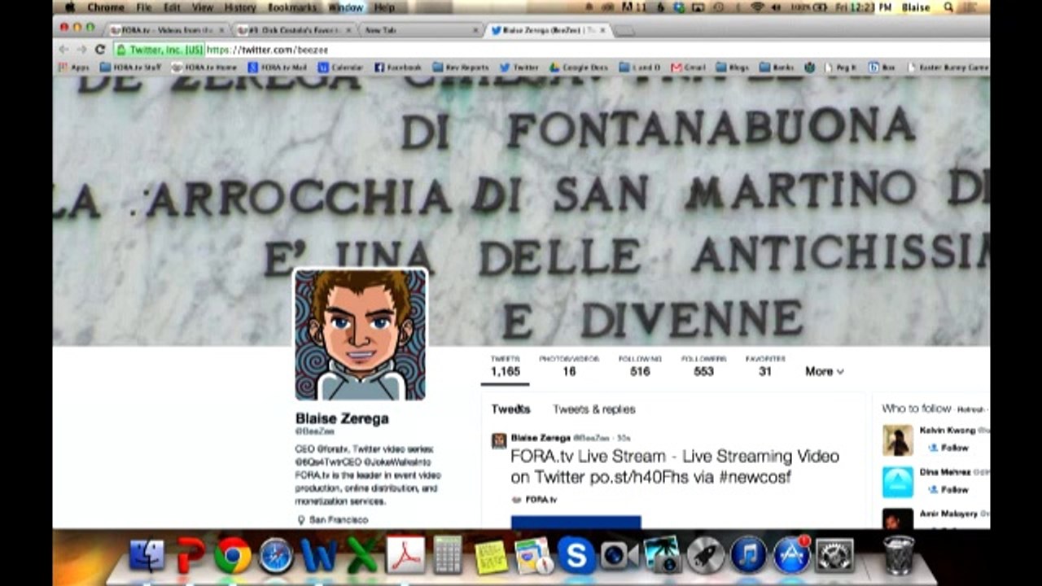Viewport: 1042px width, 586px height.
Task: Open the FOLLOWERS count 553
Action: pyautogui.click(x=703, y=365)
